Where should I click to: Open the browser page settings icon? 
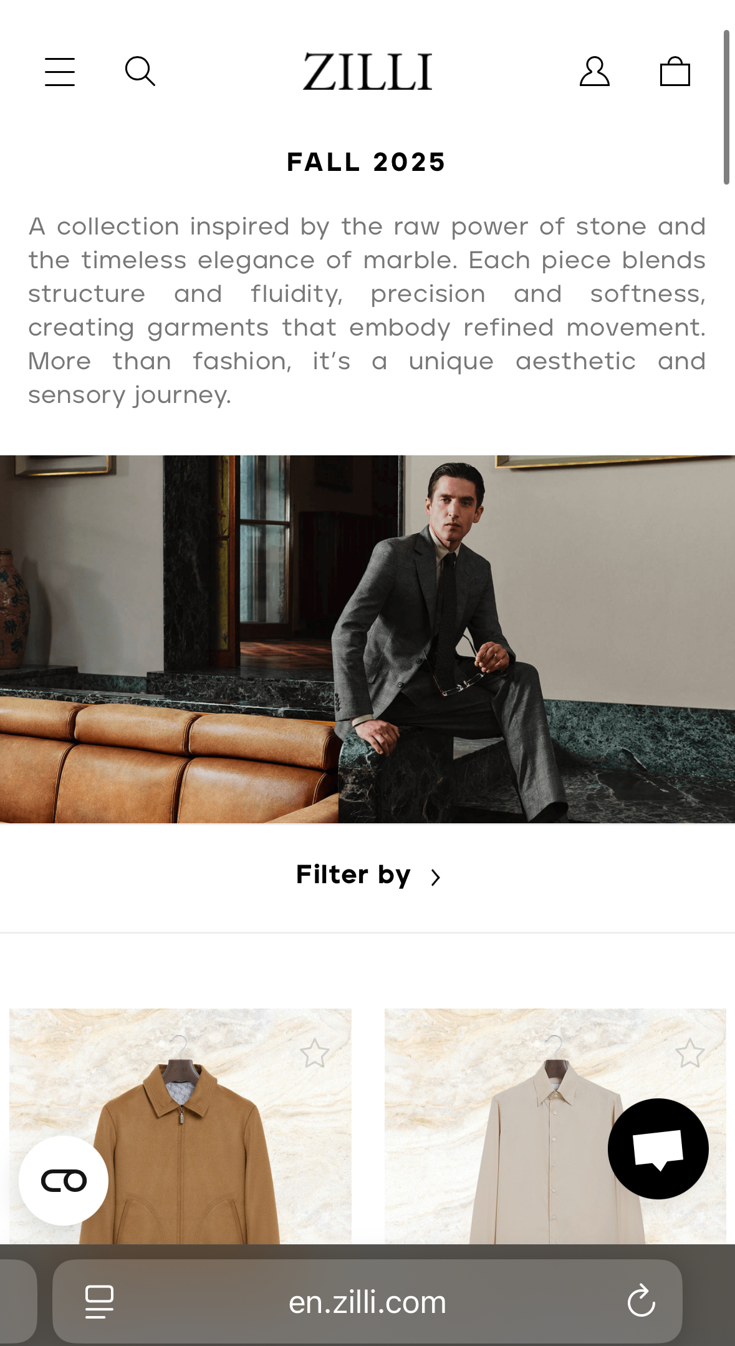(99, 1302)
